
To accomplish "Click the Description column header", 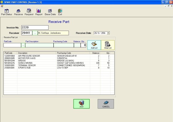I will pyautogui.click(x=36, y=53).
